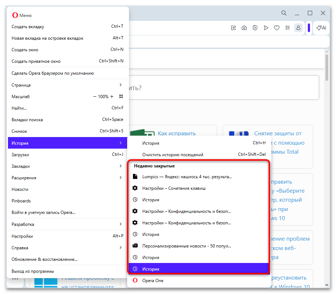Open the profile account icon
The height and width of the screenshot is (294, 336).
coord(298,28)
